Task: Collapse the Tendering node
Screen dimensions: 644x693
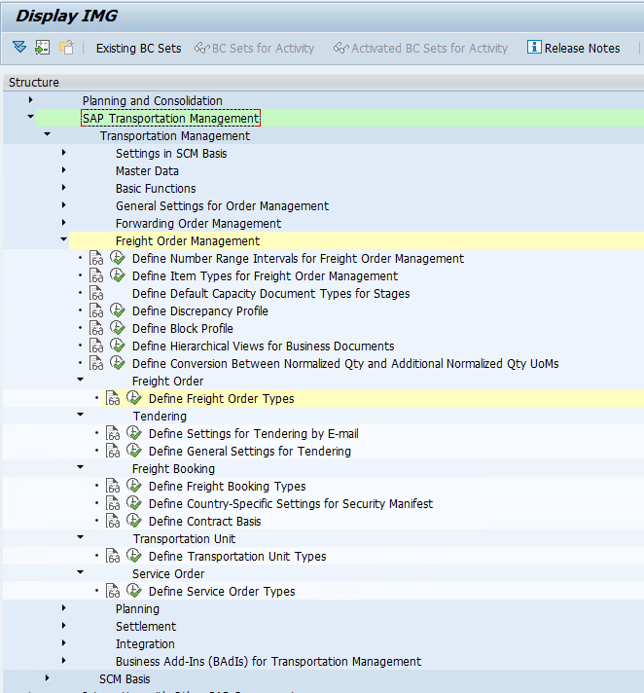Action: [x=81, y=415]
